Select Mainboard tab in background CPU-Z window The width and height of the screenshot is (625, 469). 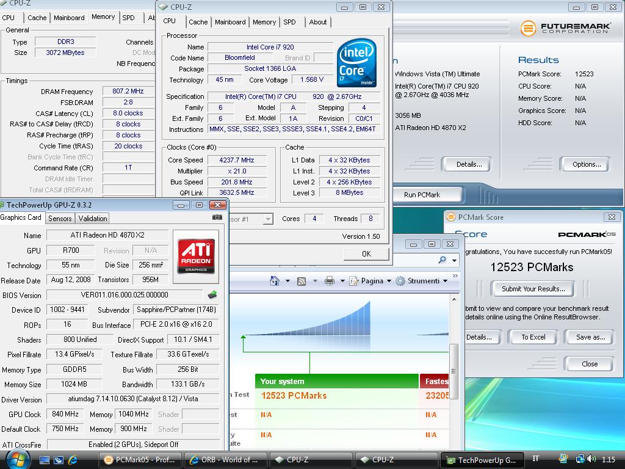[69, 18]
